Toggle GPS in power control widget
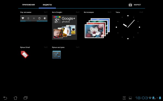This screenshot has height=101, width=163. (x=34, y=18)
